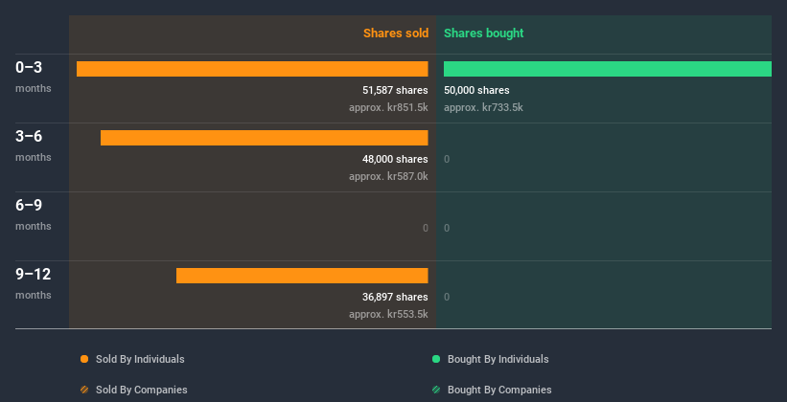Click the Shares bought column header
This screenshot has width=787, height=402.
click(x=483, y=33)
